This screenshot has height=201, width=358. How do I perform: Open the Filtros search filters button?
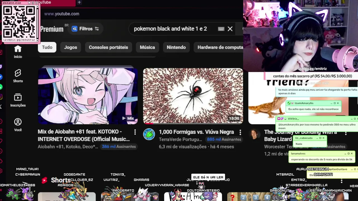coord(85,29)
